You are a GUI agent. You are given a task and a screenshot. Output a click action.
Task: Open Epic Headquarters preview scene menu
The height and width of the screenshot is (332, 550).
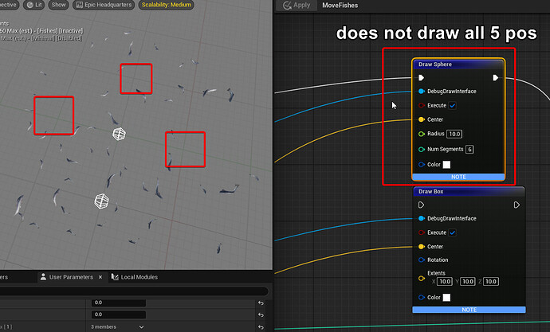tap(104, 5)
